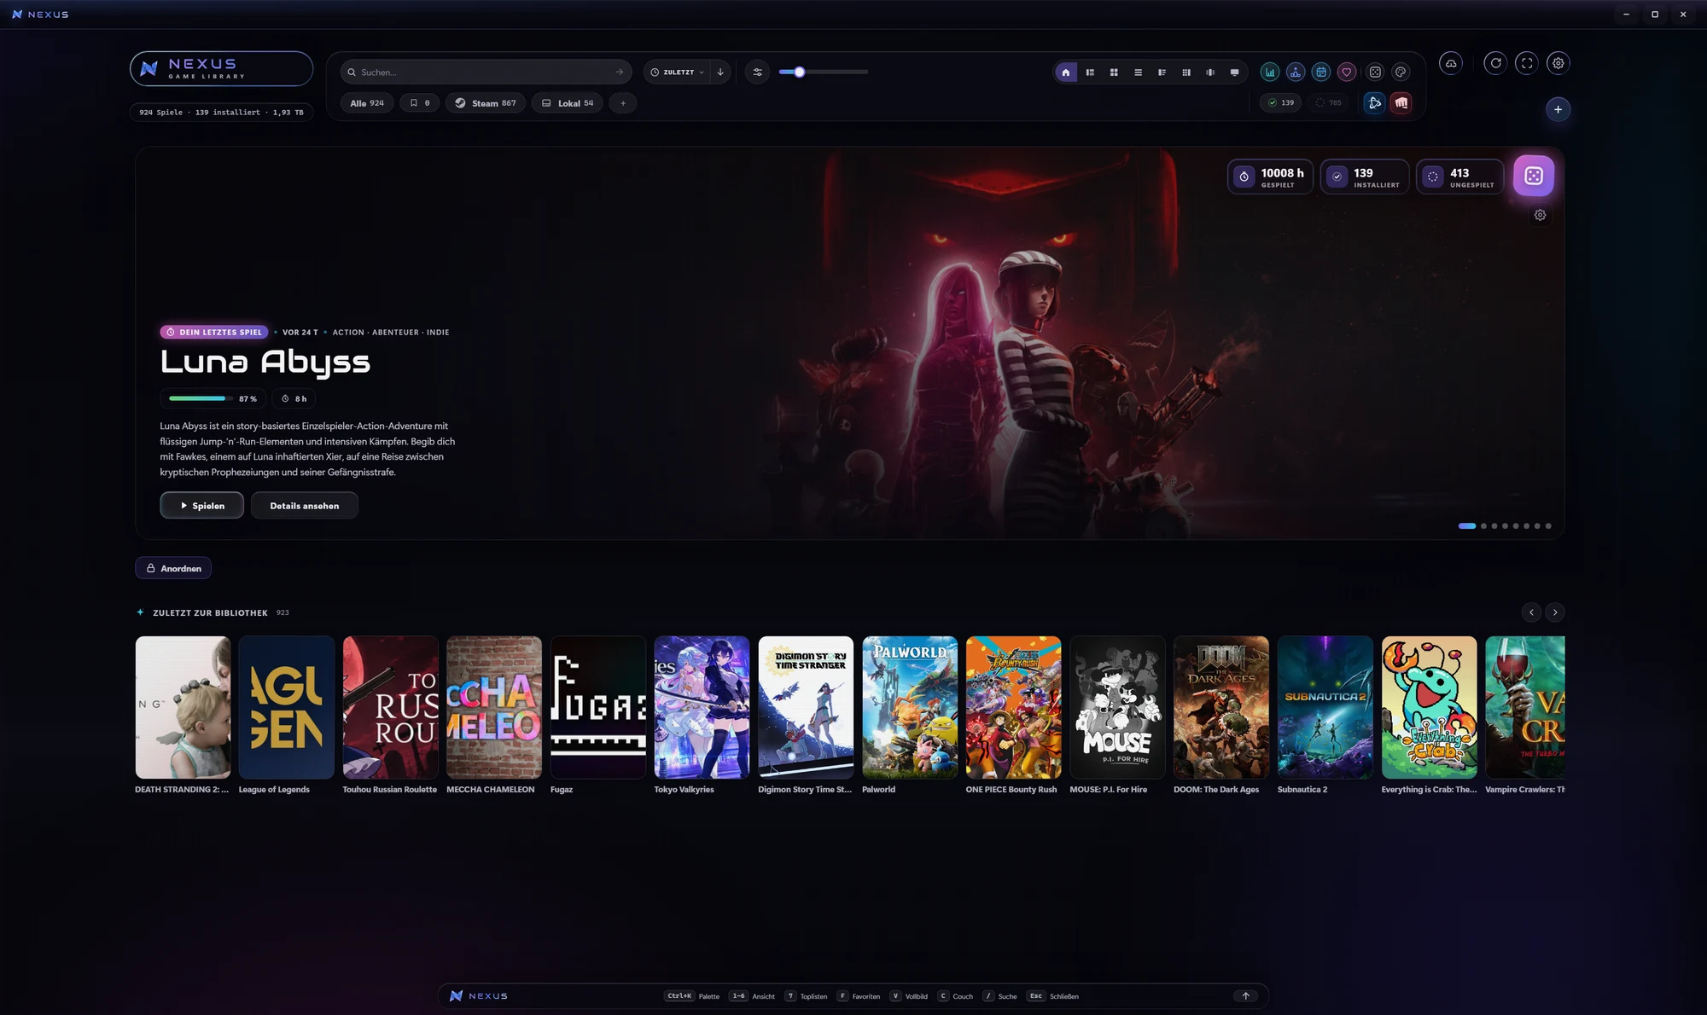The image size is (1707, 1015).
Task: Open the Palworld game cover
Action: pos(910,707)
